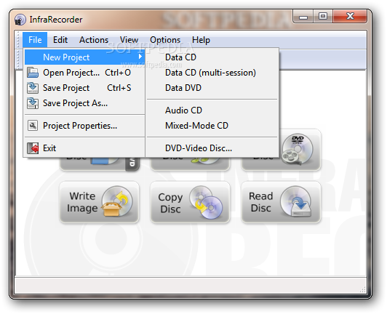Choose Open Project... from File menu

(x=84, y=73)
